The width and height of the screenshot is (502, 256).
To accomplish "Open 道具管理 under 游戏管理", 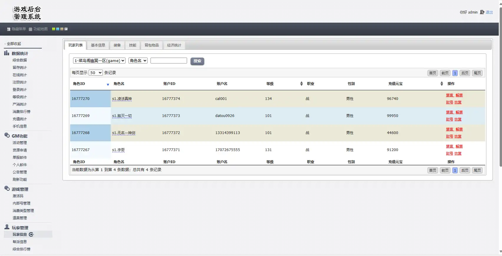I will tap(20, 218).
